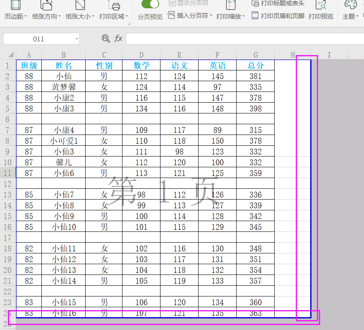
Task: Click the 英语 header cell
Action: (x=217, y=65)
